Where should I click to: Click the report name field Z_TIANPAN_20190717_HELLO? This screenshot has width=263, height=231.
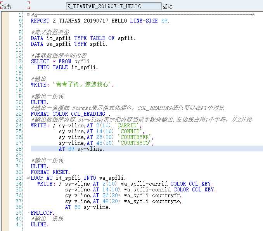coord(114,6)
